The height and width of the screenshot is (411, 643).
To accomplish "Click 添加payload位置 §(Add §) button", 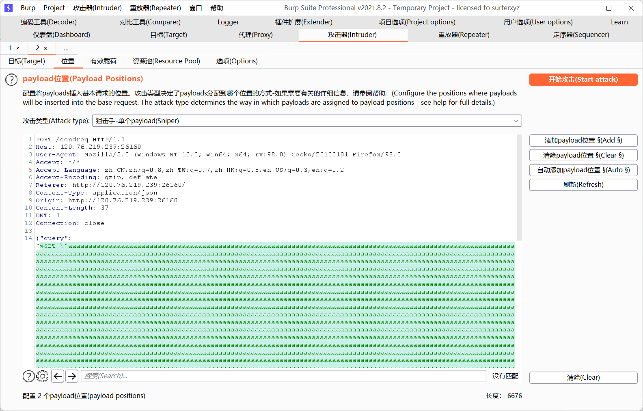I will pos(583,141).
